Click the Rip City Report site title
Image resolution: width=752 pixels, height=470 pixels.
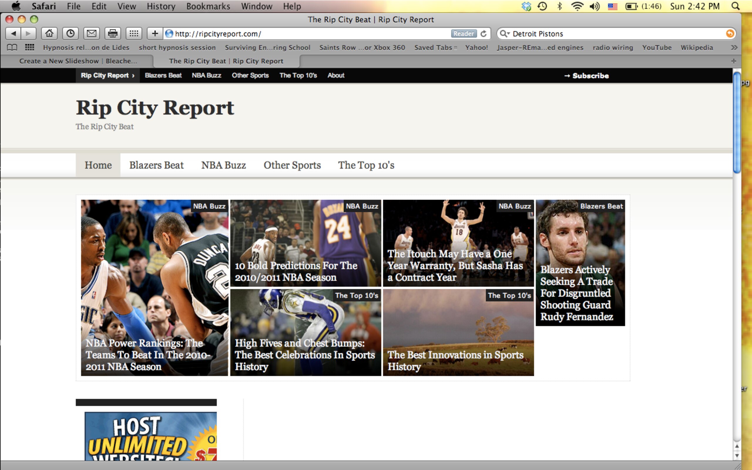[155, 108]
